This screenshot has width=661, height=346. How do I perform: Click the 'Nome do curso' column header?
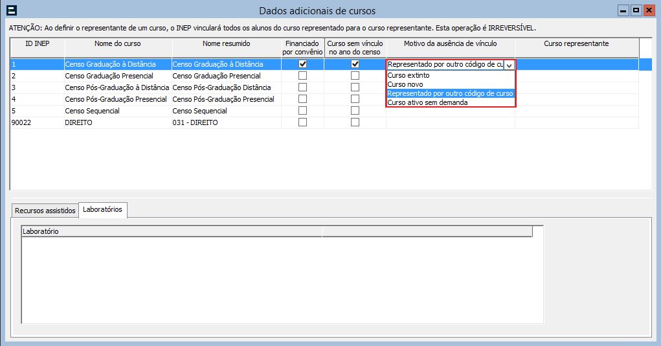118,48
